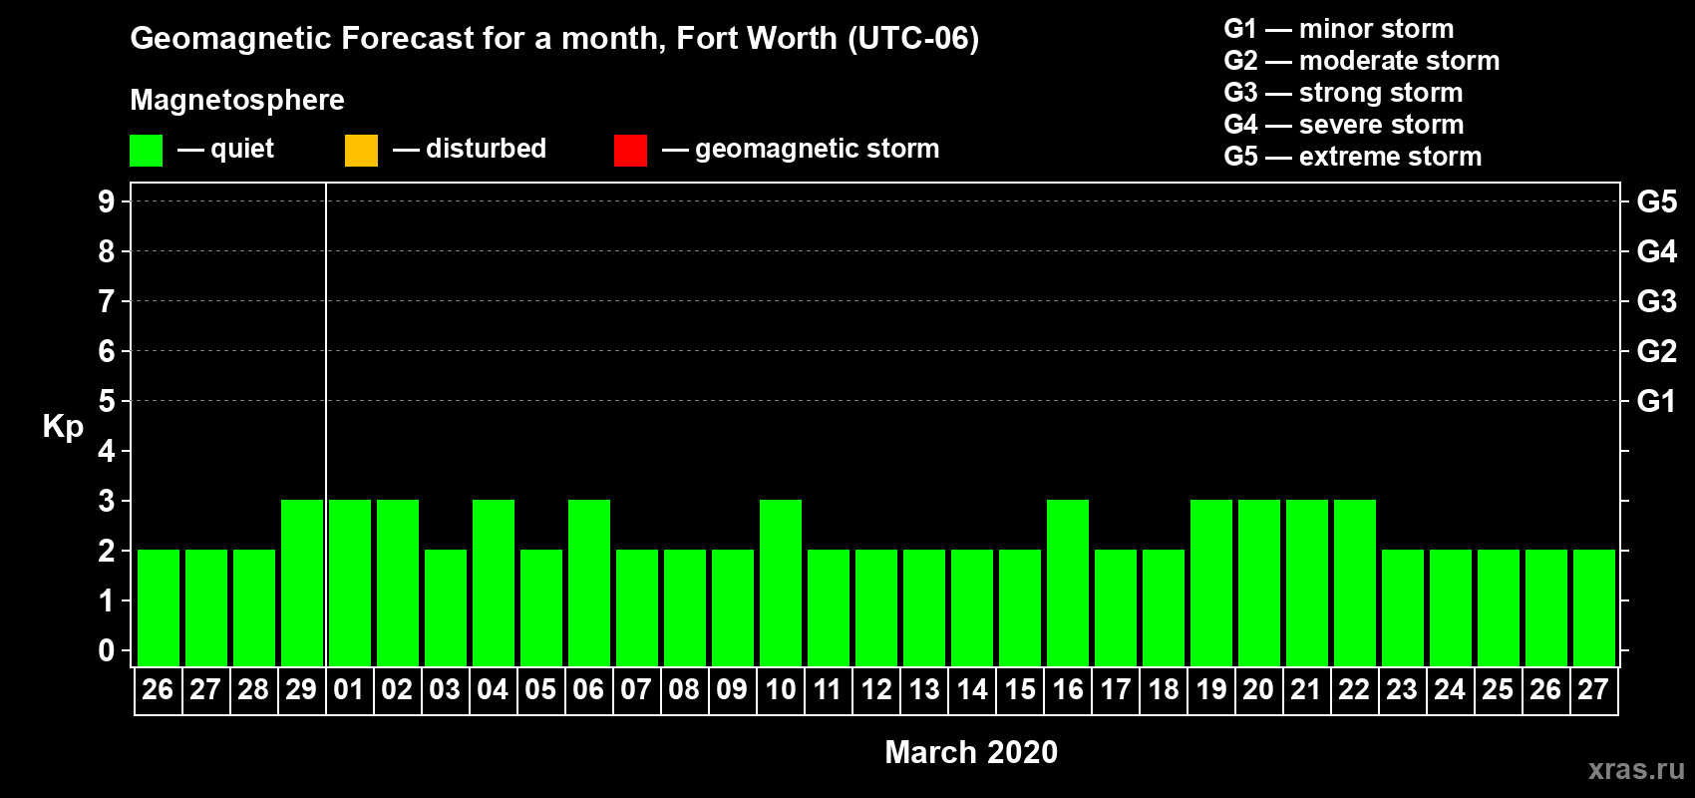Viewport: 1695px width, 798px height.
Task: Click the G3 label on right axis
Action: point(1657,301)
